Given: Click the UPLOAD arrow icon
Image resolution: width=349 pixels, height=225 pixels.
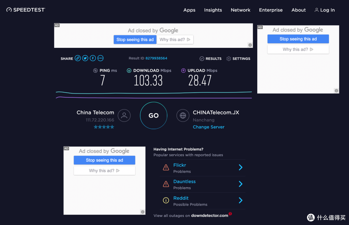Looking at the screenshot, I should coord(183,70).
